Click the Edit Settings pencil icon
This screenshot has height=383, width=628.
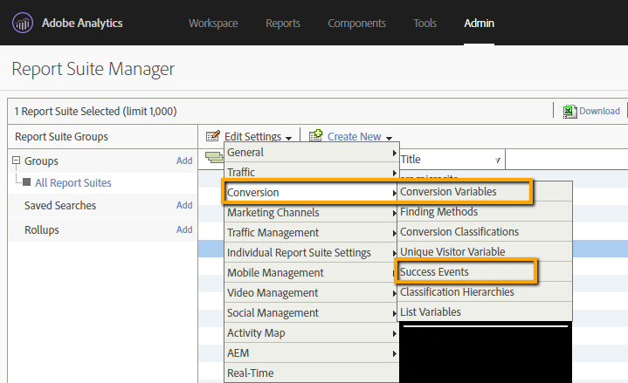[x=213, y=136]
